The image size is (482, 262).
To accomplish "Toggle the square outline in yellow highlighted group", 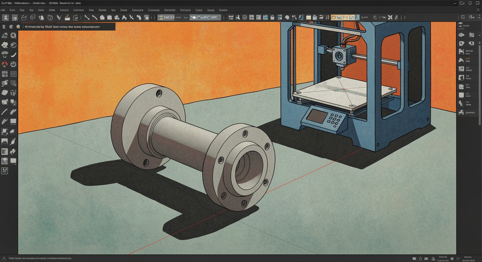I will (334, 17).
